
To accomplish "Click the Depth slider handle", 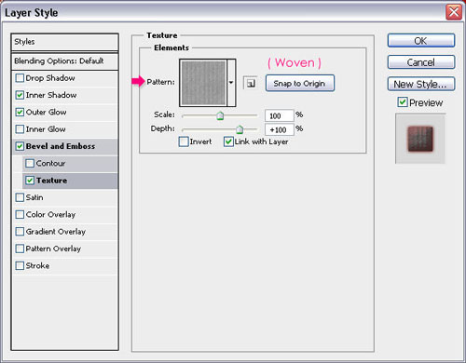I will click(x=240, y=129).
